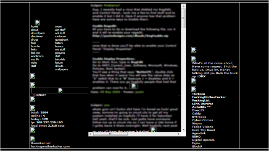Viewport: 269px width, 151px height.
Task: Open the NBHQ link
Action: [x=196, y=137]
